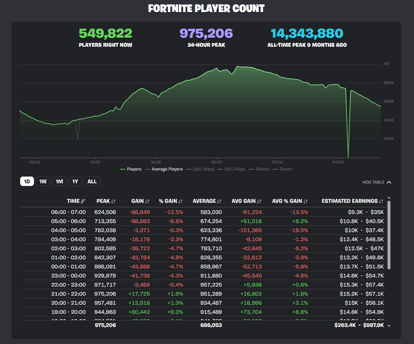
Task: Click total earnings $263.4K - $987.9K
Action: 359,325
